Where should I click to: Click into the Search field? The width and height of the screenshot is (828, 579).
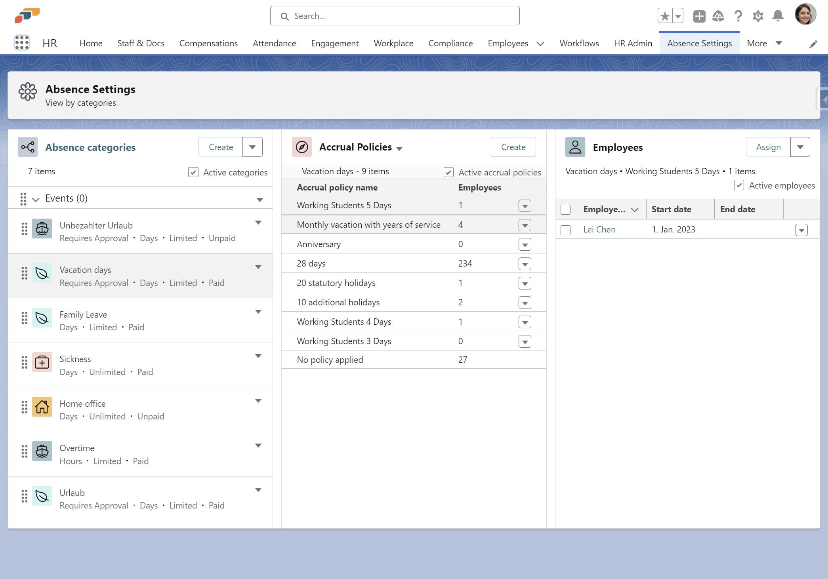pos(395,16)
